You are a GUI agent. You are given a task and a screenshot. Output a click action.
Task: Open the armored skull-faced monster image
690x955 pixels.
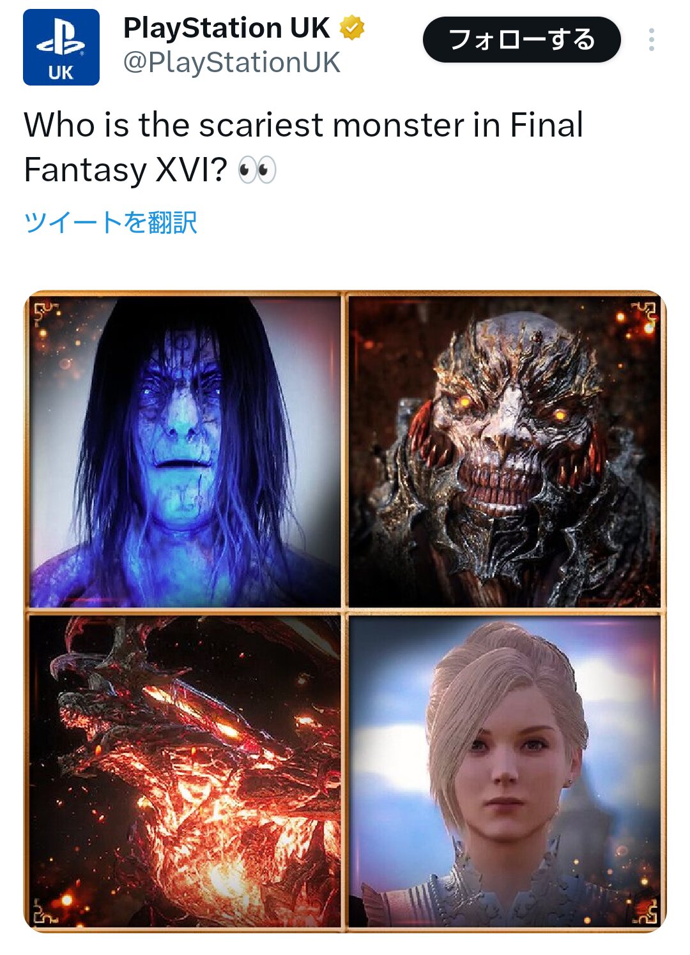tap(504, 451)
